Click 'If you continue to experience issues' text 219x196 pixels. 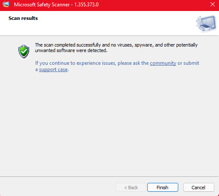(75, 63)
